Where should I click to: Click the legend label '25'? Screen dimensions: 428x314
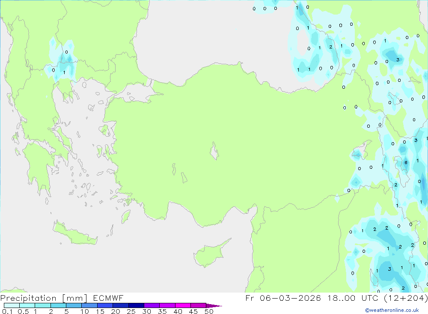pos(131,311)
